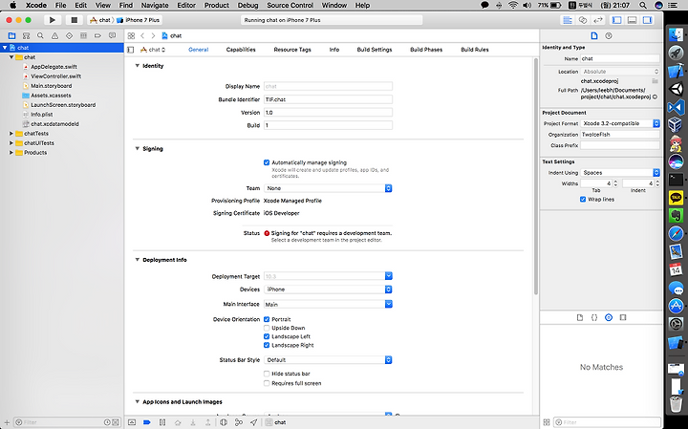Open Spotlight search in menu bar
This screenshot has width=688, height=429.
click(x=643, y=6)
